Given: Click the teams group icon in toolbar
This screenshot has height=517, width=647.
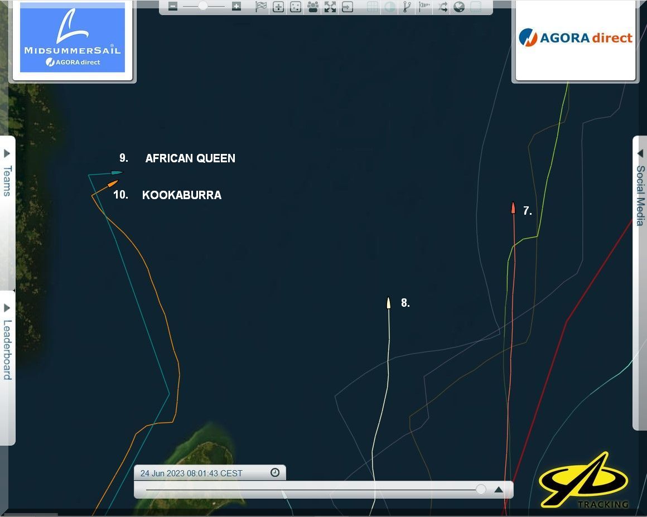Looking at the screenshot, I should (312, 7).
